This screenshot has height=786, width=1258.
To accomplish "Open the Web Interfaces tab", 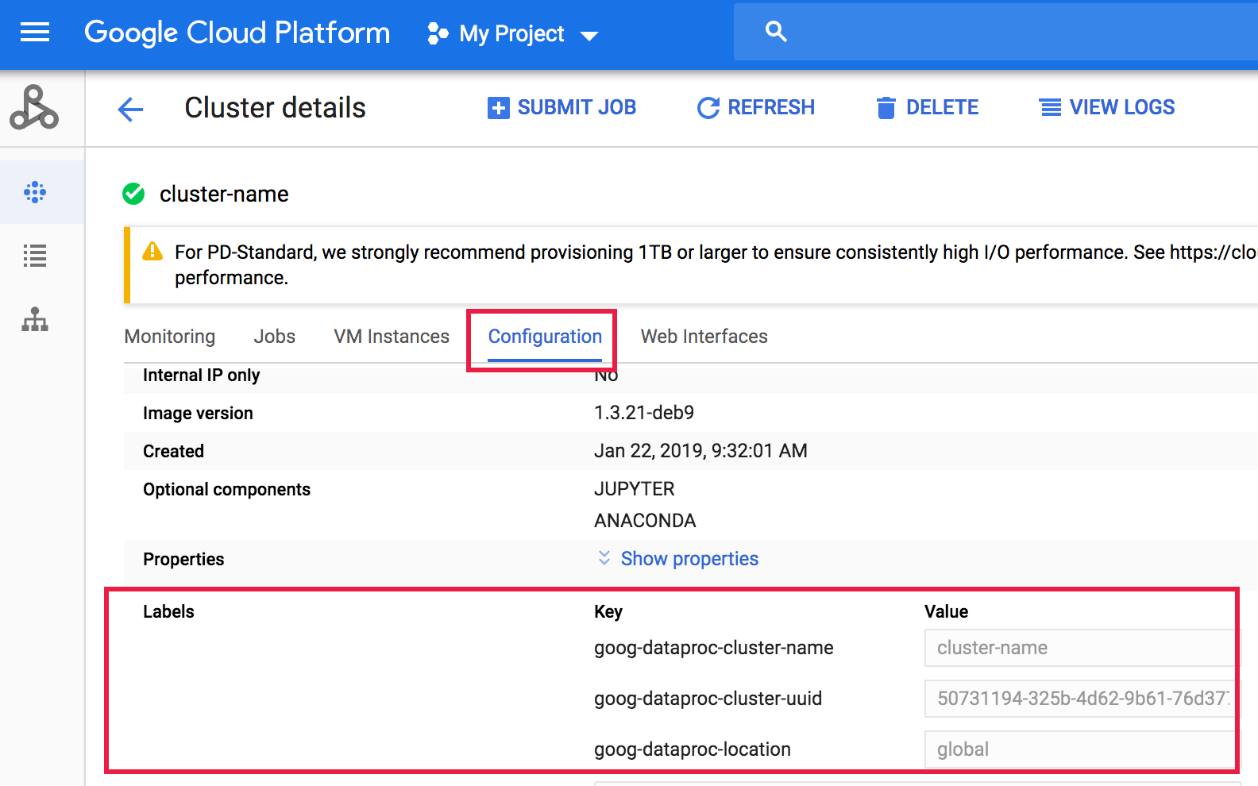I will [x=704, y=337].
